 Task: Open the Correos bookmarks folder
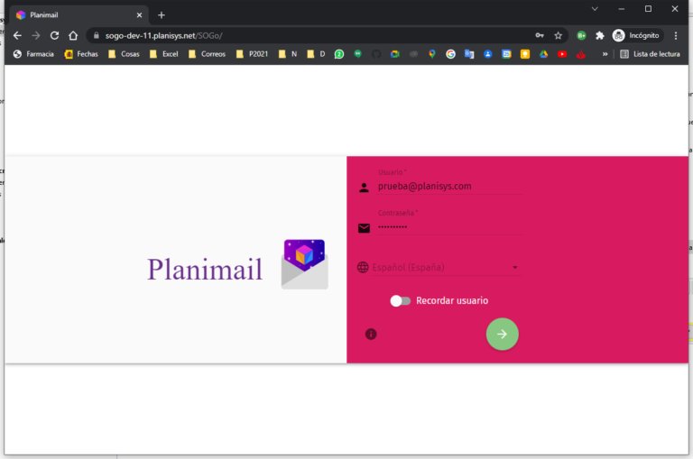pyautogui.click(x=207, y=54)
